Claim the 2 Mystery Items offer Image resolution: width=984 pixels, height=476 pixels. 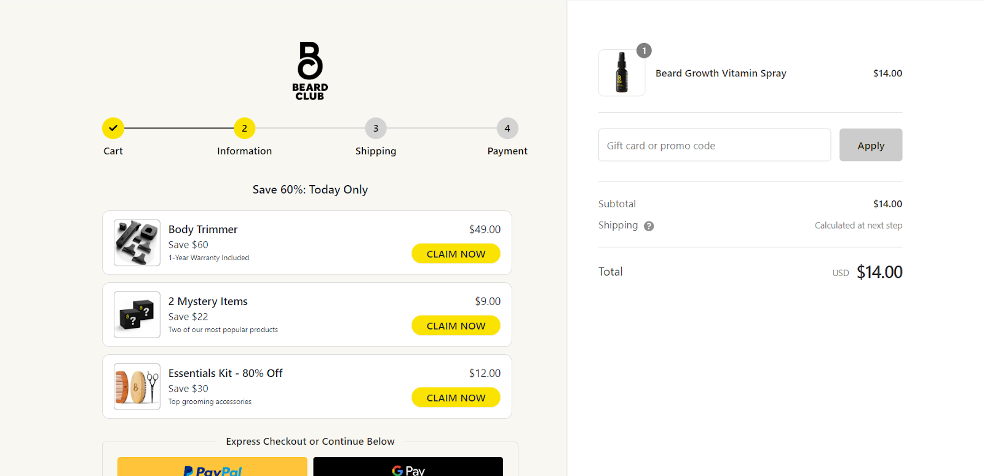tap(456, 325)
